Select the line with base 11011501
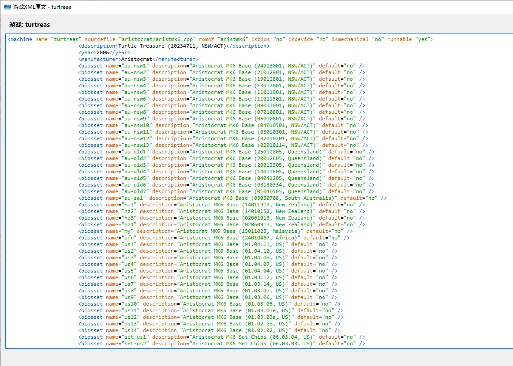This screenshot has height=366, width=513. pos(222,99)
